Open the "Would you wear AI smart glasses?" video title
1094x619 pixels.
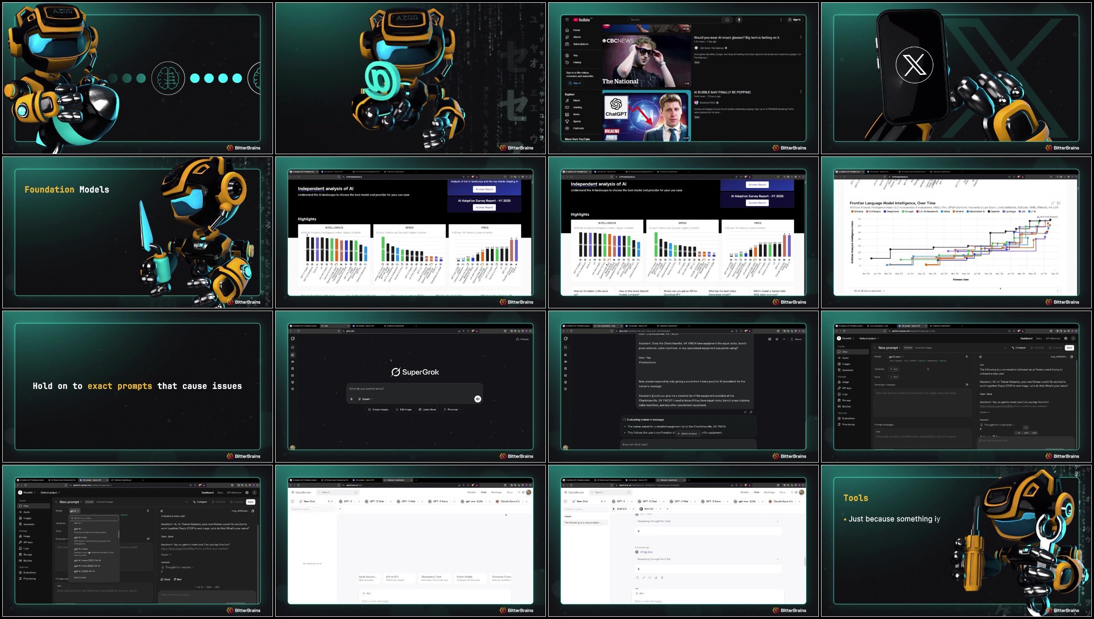[x=736, y=37]
